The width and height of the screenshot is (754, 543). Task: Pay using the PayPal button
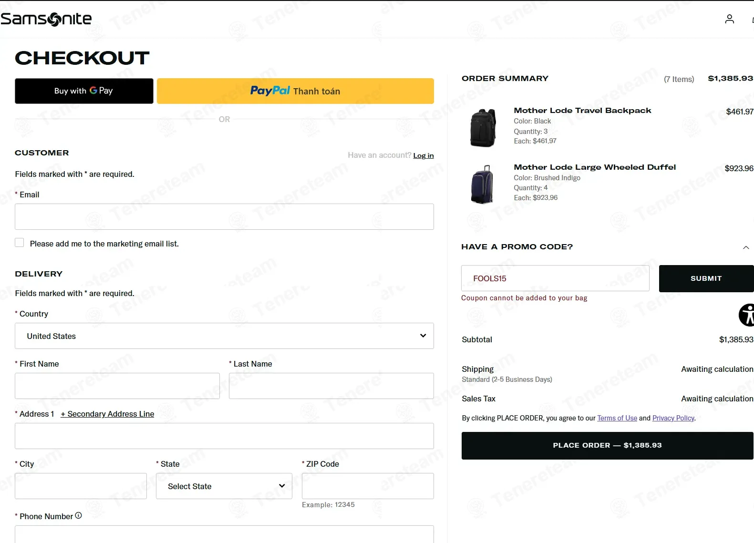(295, 91)
